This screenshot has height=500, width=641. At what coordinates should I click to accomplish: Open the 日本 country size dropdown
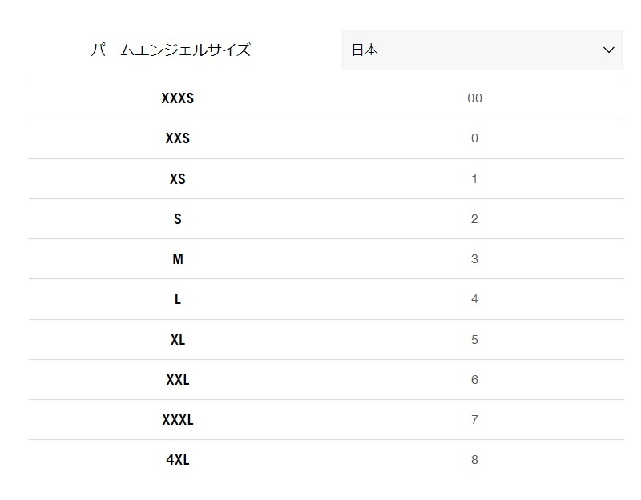pos(482,50)
